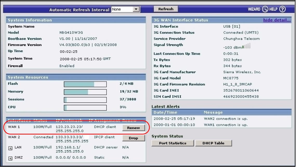Click the Sierra Wireless, Inc. manufacturer value
Screen dimensions: 296x167
click(242, 72)
